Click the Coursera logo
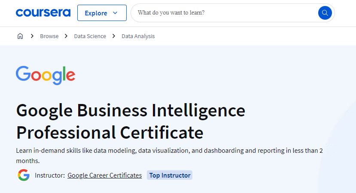The image size is (356, 193). [43, 13]
